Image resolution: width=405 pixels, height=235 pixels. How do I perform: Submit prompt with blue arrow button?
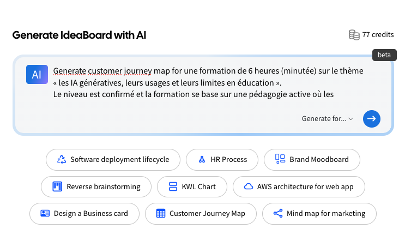pos(372,118)
